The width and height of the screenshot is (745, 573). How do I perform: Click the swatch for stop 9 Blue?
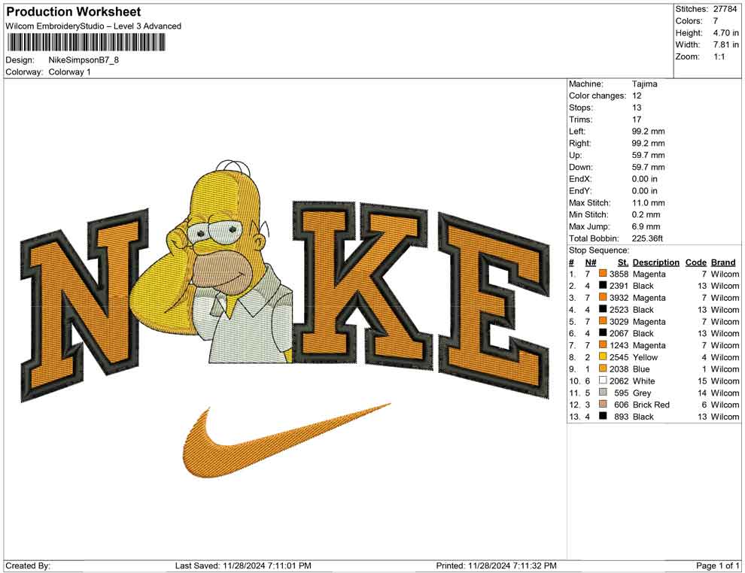pos(603,369)
